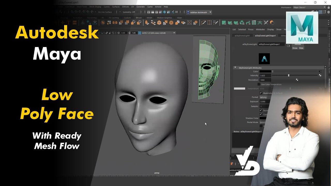Click the Center Pivot shelf icon
This screenshot has height=186, width=331.
(x=83, y=23)
